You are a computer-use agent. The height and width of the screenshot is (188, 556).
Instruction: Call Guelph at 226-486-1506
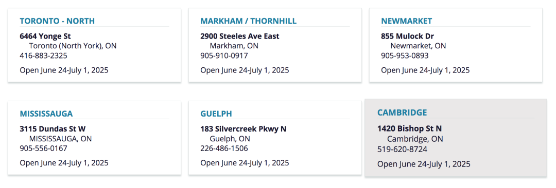[224, 148]
